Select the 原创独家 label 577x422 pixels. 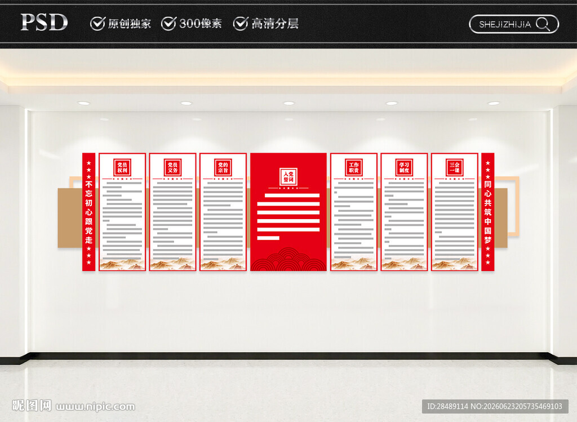click(130, 24)
